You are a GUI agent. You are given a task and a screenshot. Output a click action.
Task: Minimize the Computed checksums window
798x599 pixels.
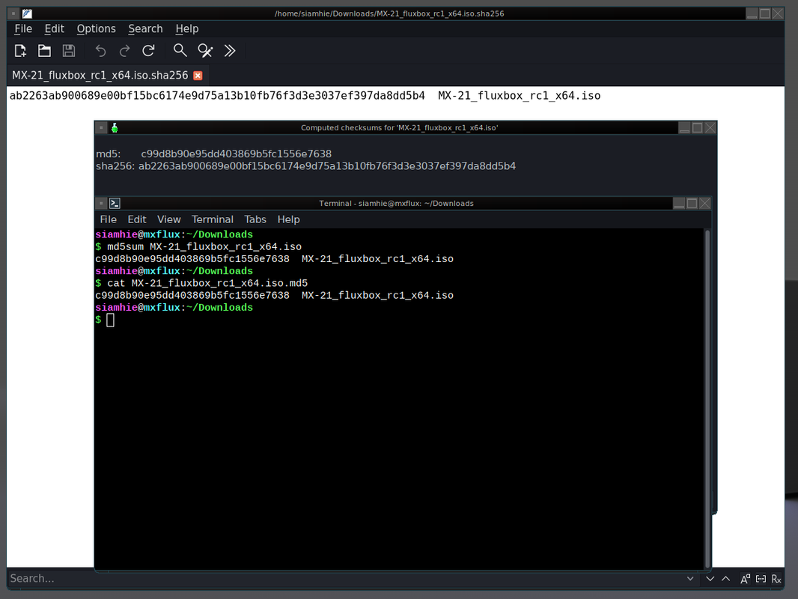pyautogui.click(x=684, y=128)
